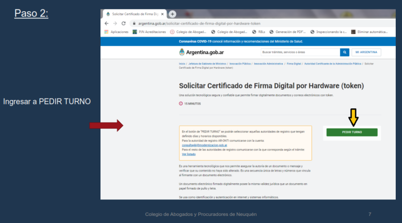Click the address bar URL
This screenshot has width=402, height=223.
pyautogui.click(x=199, y=24)
